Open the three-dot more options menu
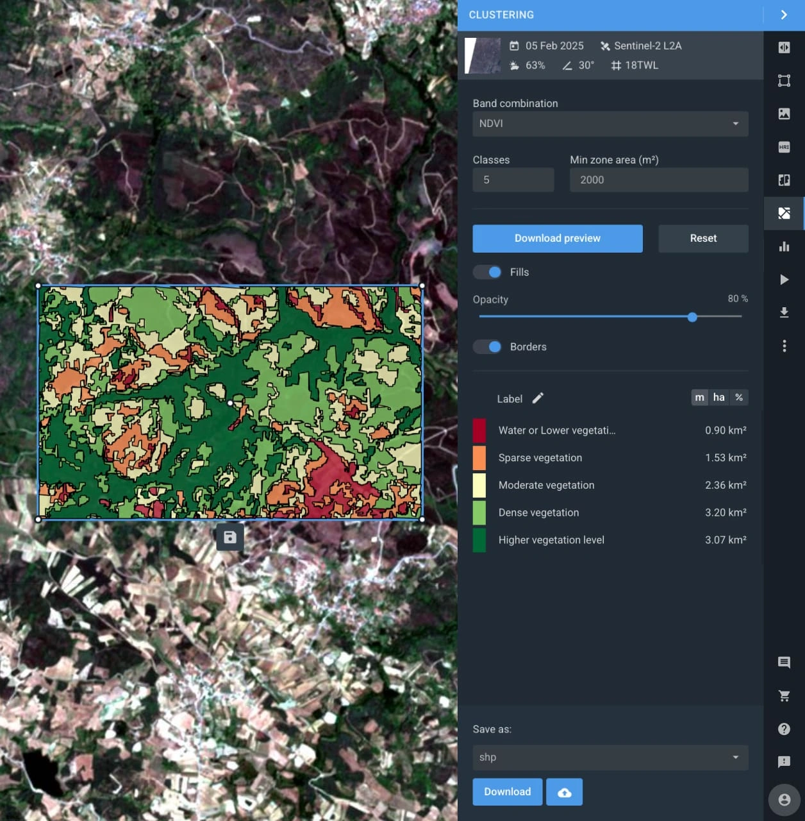 tap(784, 346)
